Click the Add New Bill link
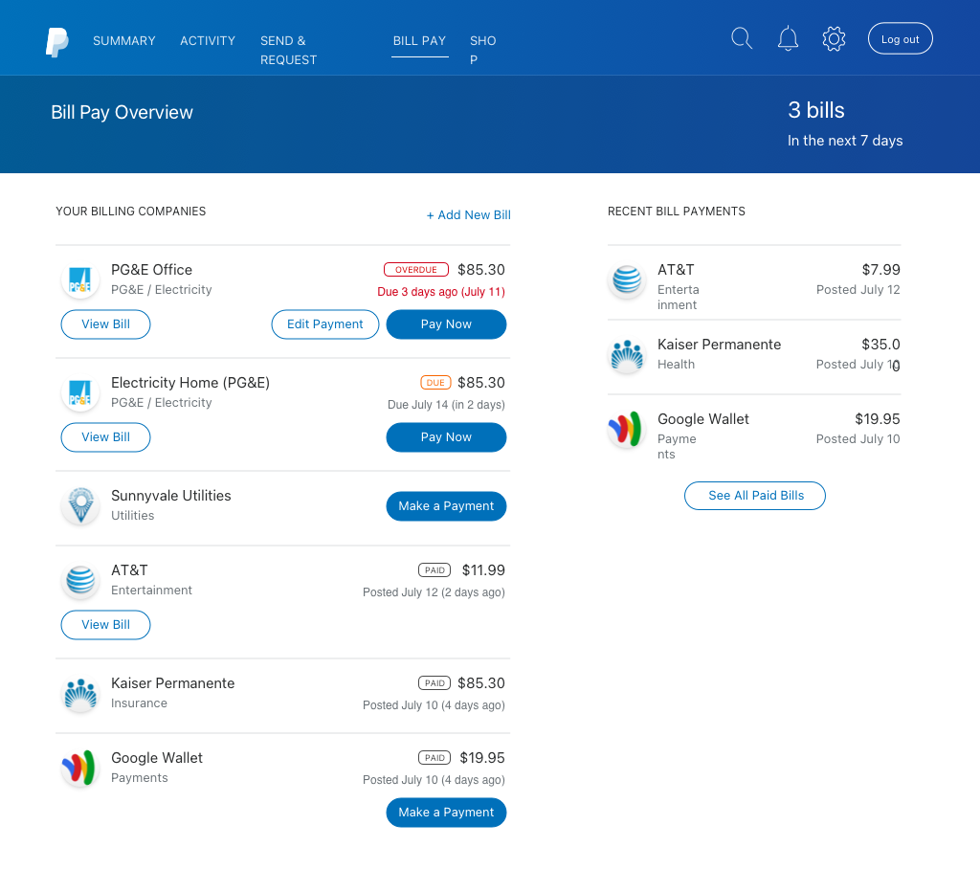 click(x=469, y=214)
